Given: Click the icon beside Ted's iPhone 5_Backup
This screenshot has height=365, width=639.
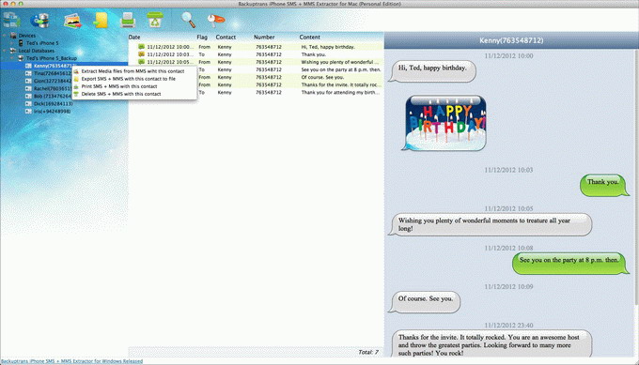Looking at the screenshot, I should tap(21, 58).
